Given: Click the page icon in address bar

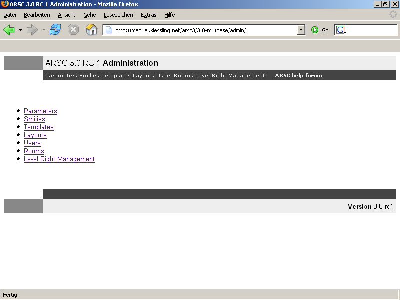Looking at the screenshot, I should pos(108,30).
